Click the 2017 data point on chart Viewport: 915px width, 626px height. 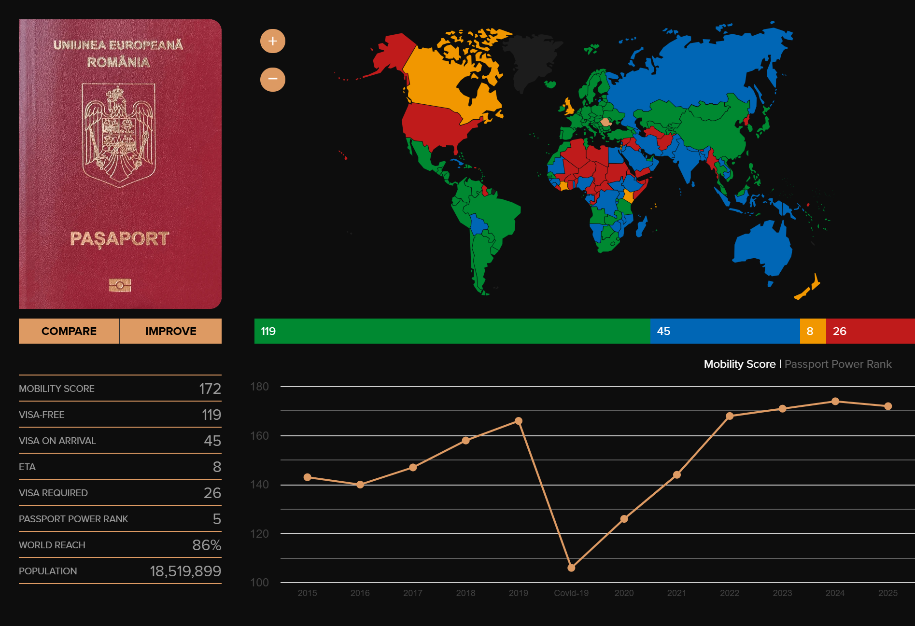(x=413, y=467)
